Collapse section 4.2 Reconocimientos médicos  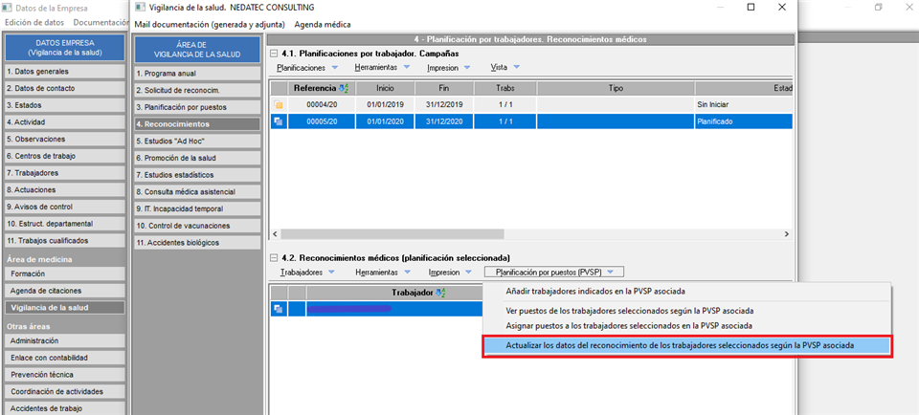coord(274,258)
